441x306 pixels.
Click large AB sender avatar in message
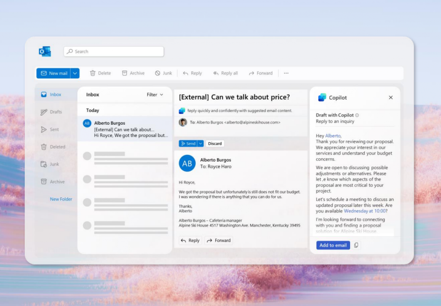187,163
